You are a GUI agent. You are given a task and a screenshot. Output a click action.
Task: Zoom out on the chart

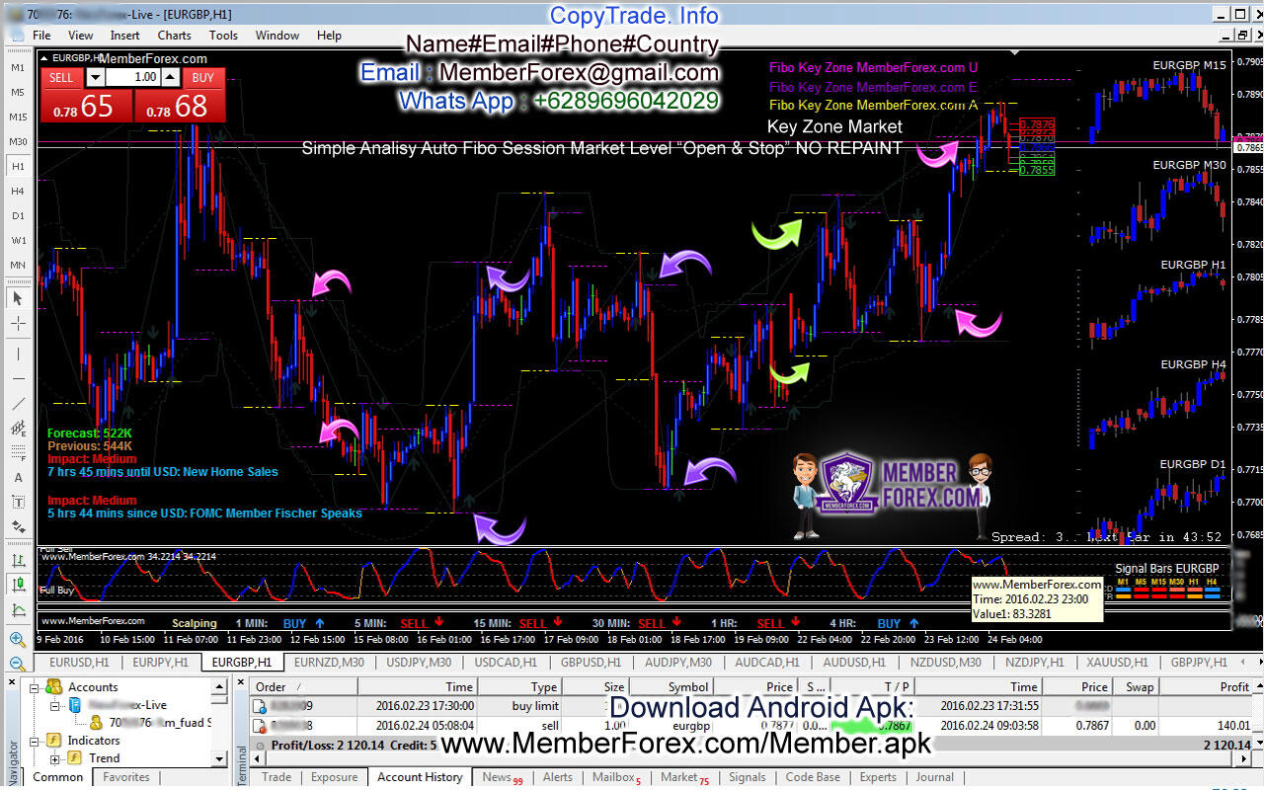coord(18,665)
